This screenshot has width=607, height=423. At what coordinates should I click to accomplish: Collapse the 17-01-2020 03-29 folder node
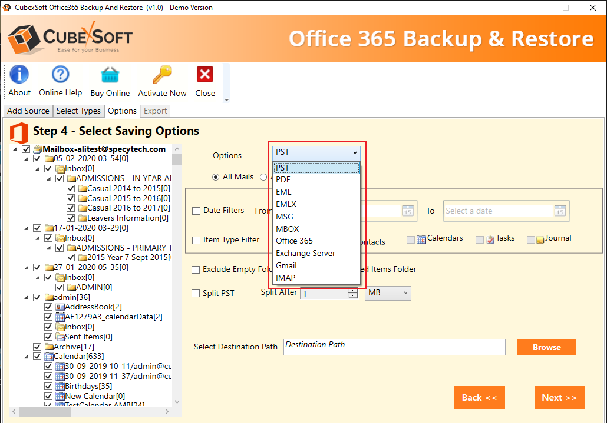[x=27, y=228]
